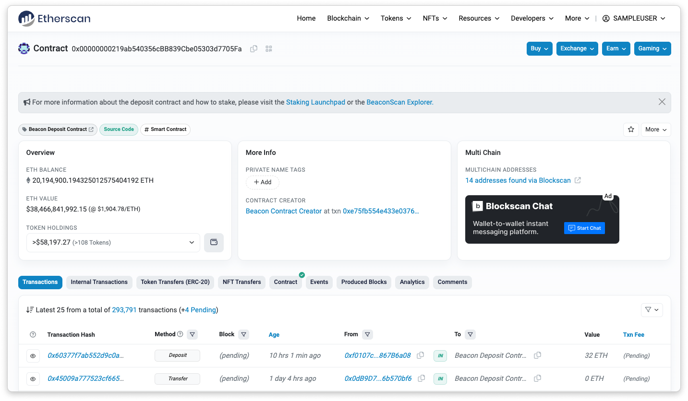Open the Staking Launchpad link
The height and width of the screenshot is (401, 688).
point(315,102)
